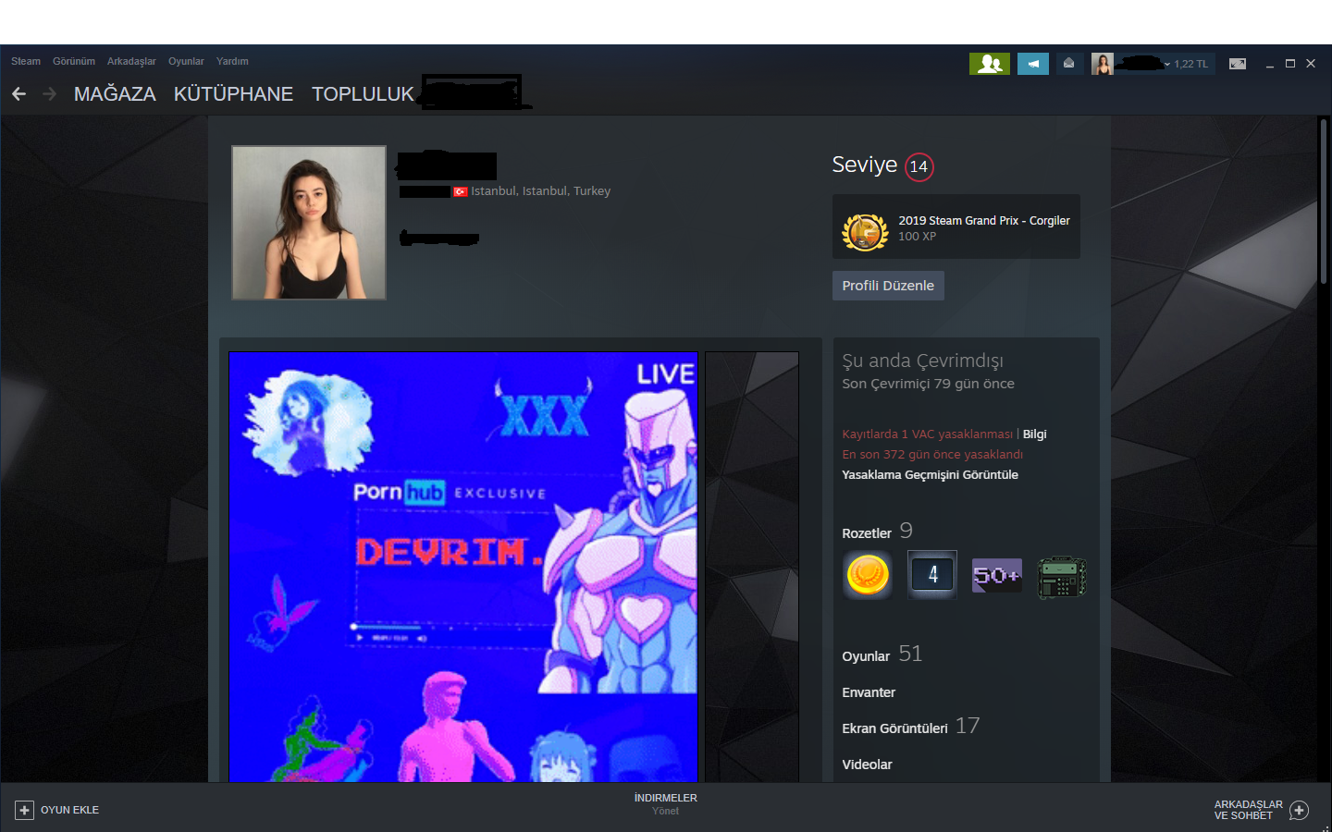Open the Yardım menu
Viewport: 1332px width, 832px height.
[x=232, y=61]
